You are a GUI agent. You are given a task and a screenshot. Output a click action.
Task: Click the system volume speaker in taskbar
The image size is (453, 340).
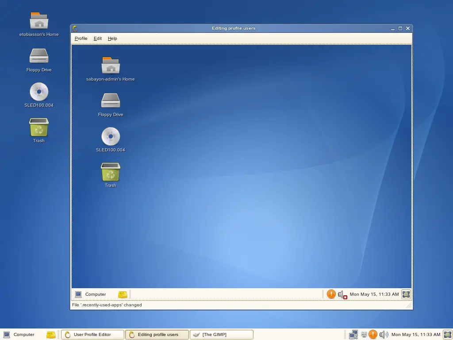384,335
